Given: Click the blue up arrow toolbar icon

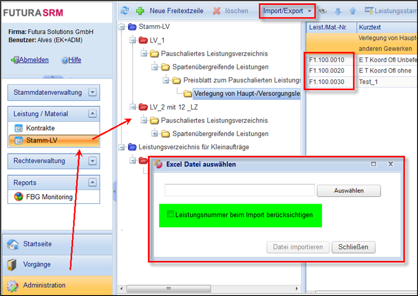Looking at the screenshot, I should coord(352,11).
